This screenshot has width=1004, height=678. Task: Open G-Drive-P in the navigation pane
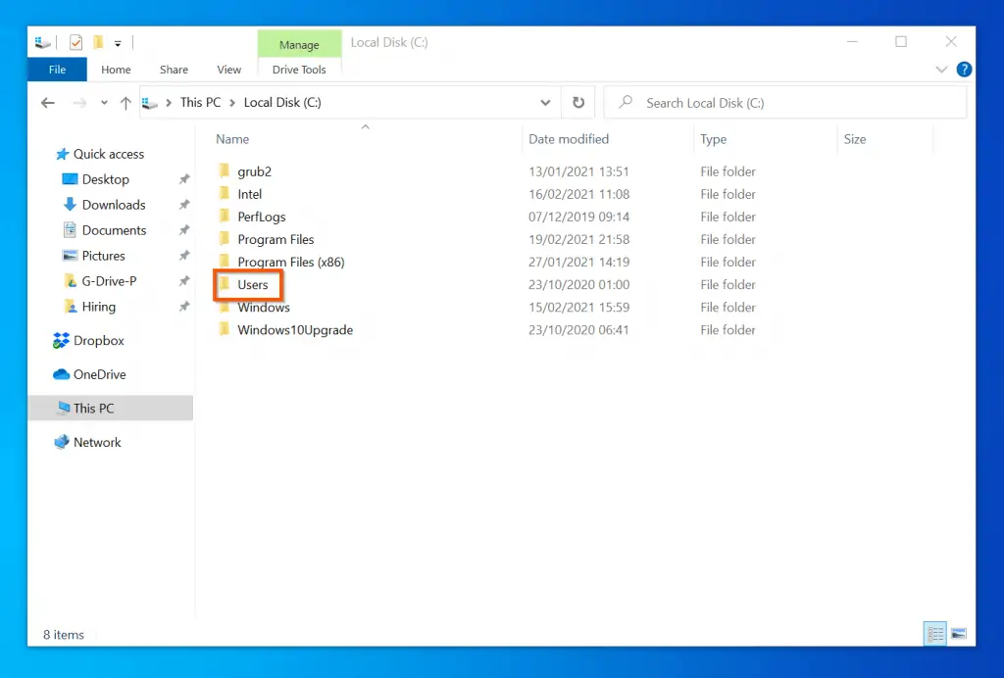[x=100, y=281]
